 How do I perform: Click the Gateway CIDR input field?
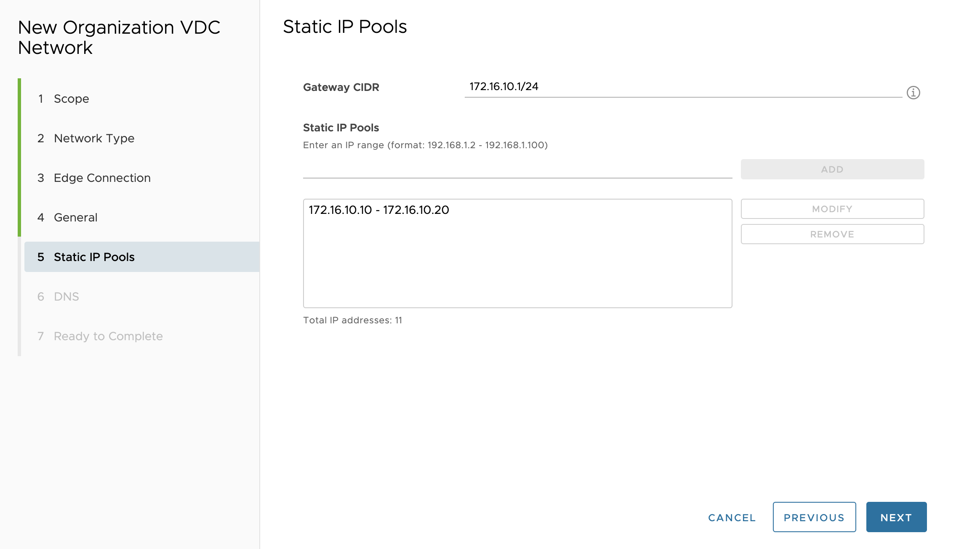point(682,87)
